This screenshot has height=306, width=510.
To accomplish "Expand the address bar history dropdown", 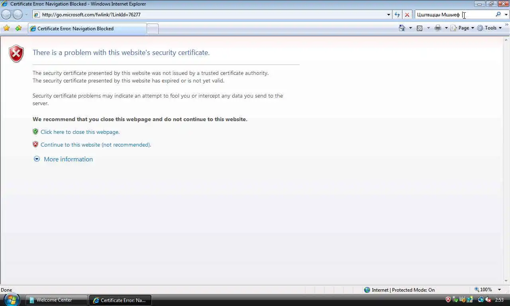I will pyautogui.click(x=389, y=15).
